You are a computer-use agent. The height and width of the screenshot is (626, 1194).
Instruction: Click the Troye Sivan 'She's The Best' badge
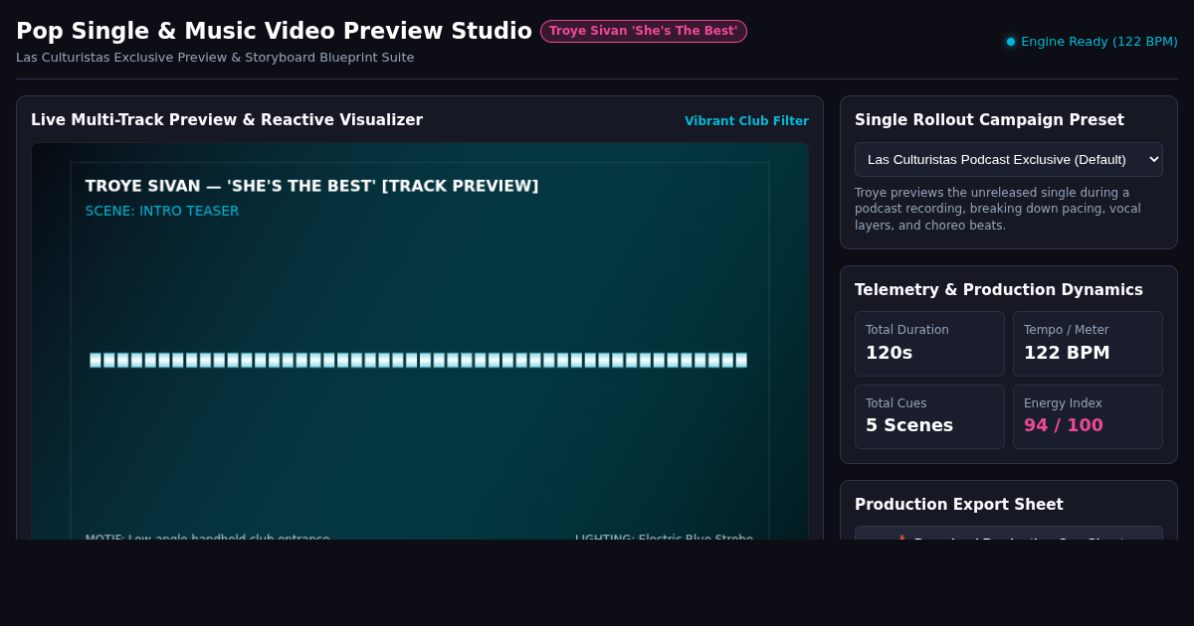click(x=644, y=31)
